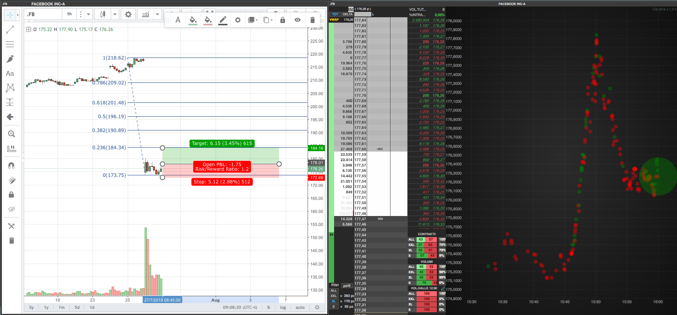Select the 1y range button
Screen dimensions: 677x315
click(46, 307)
